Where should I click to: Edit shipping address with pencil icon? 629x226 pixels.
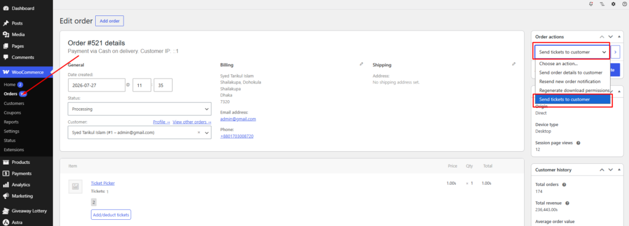514,64
